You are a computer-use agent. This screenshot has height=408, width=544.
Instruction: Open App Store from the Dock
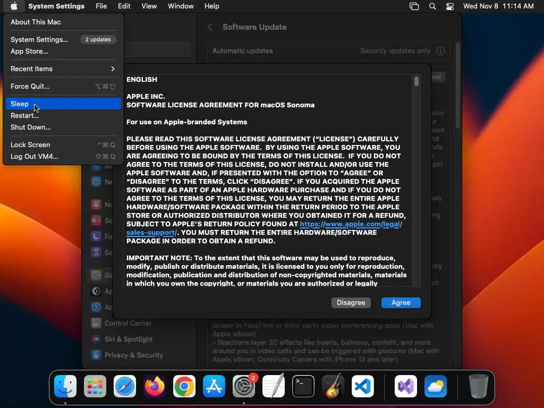[214, 386]
